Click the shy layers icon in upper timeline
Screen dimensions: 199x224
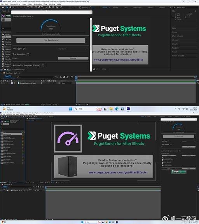coord(61,77)
